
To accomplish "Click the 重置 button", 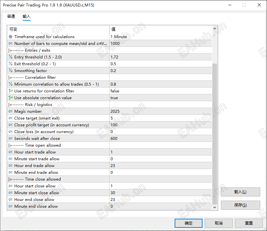I will (x=249, y=223).
